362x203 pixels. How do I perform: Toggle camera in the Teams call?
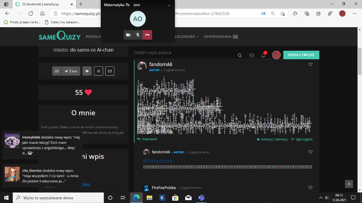pyautogui.click(x=128, y=35)
